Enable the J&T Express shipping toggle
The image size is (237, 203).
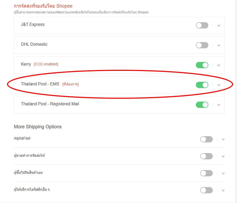pos(202,25)
